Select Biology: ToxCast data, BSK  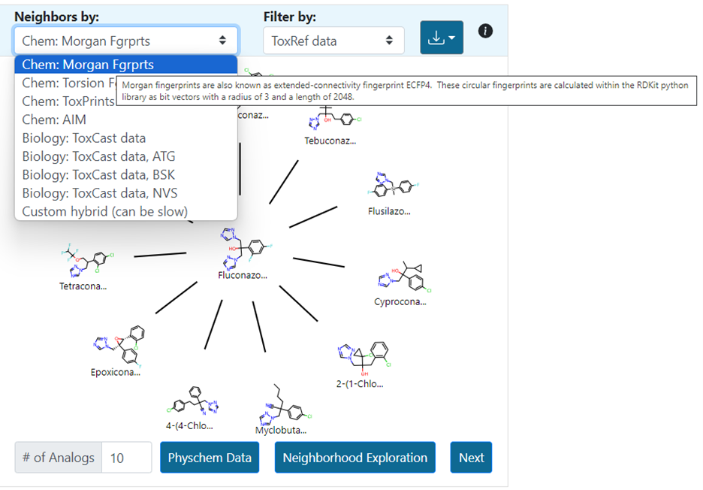click(126, 175)
